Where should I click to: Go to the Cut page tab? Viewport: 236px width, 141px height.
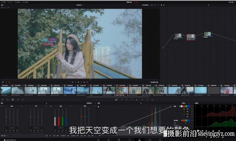pos(109,139)
